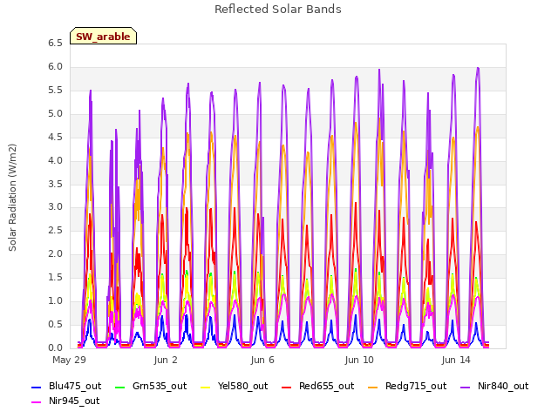Click the green Grn535_out legend swatch
The height and width of the screenshot is (418, 558).
[x=120, y=387]
